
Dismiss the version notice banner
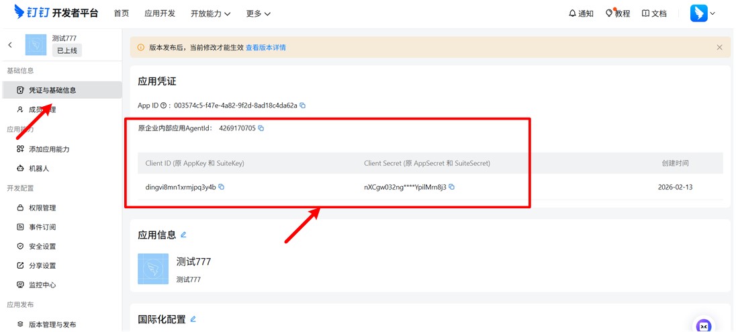tap(719, 48)
